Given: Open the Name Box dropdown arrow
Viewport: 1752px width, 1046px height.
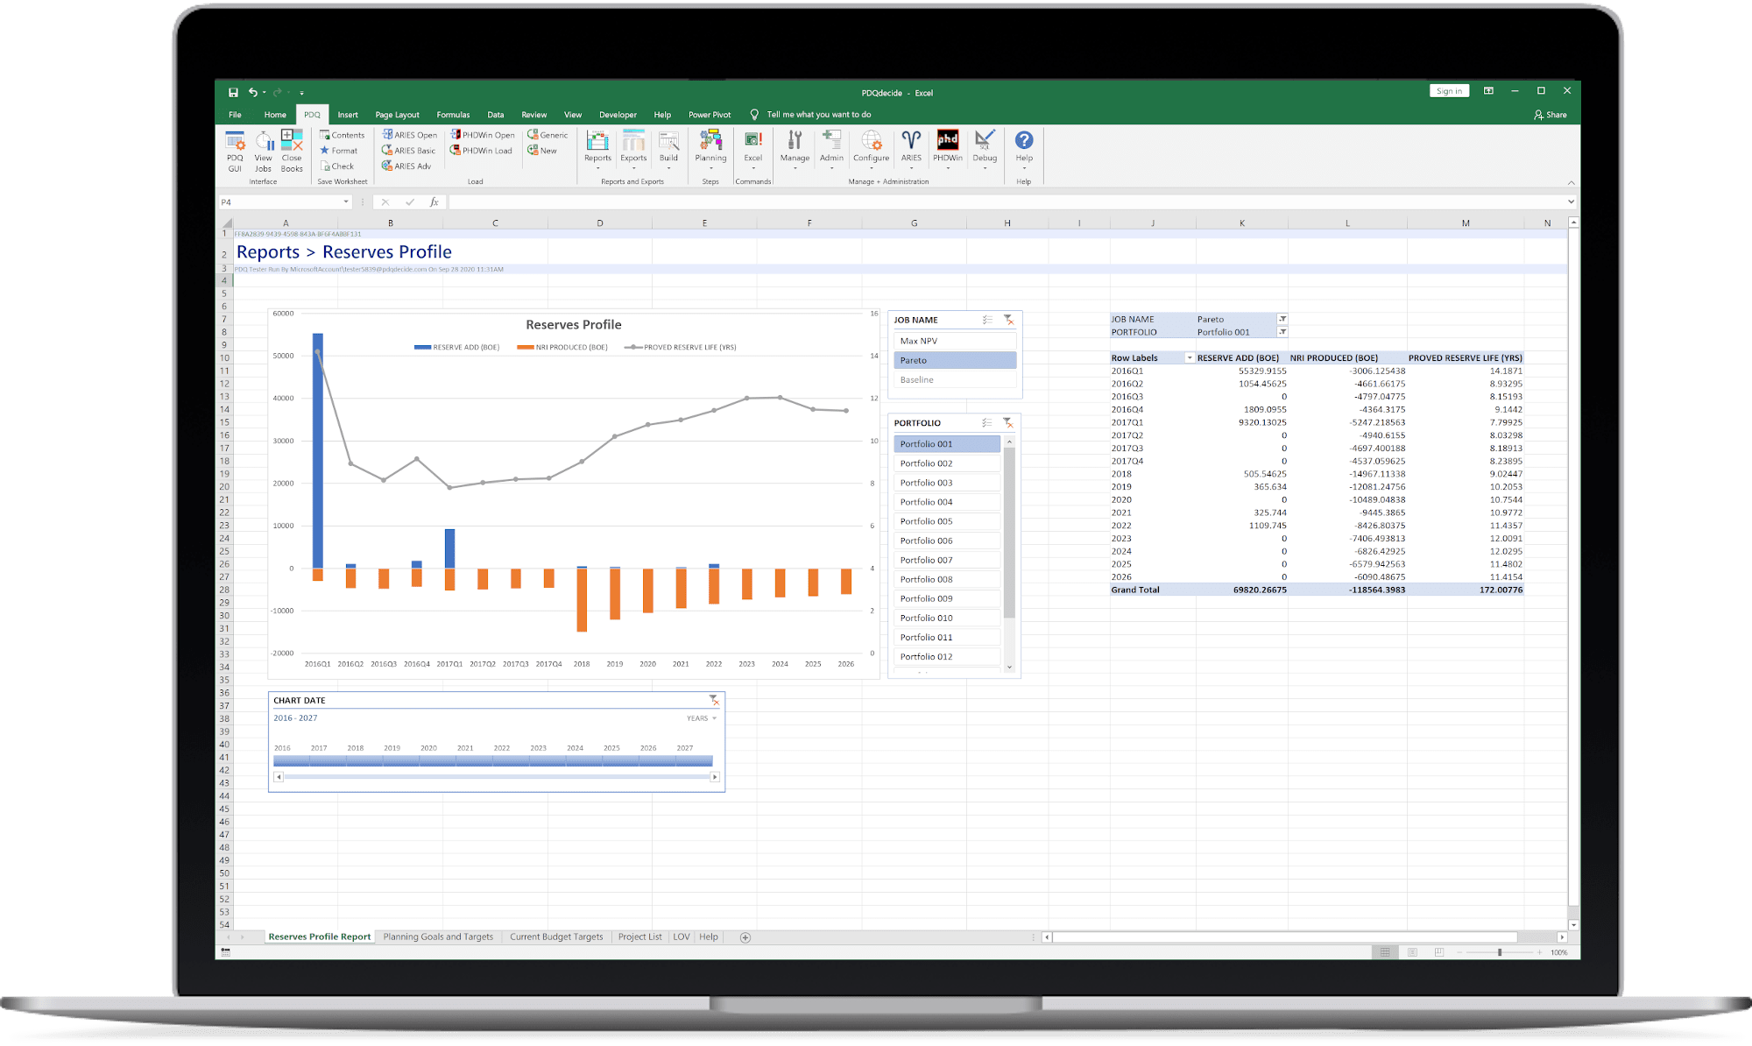Looking at the screenshot, I should point(346,202).
